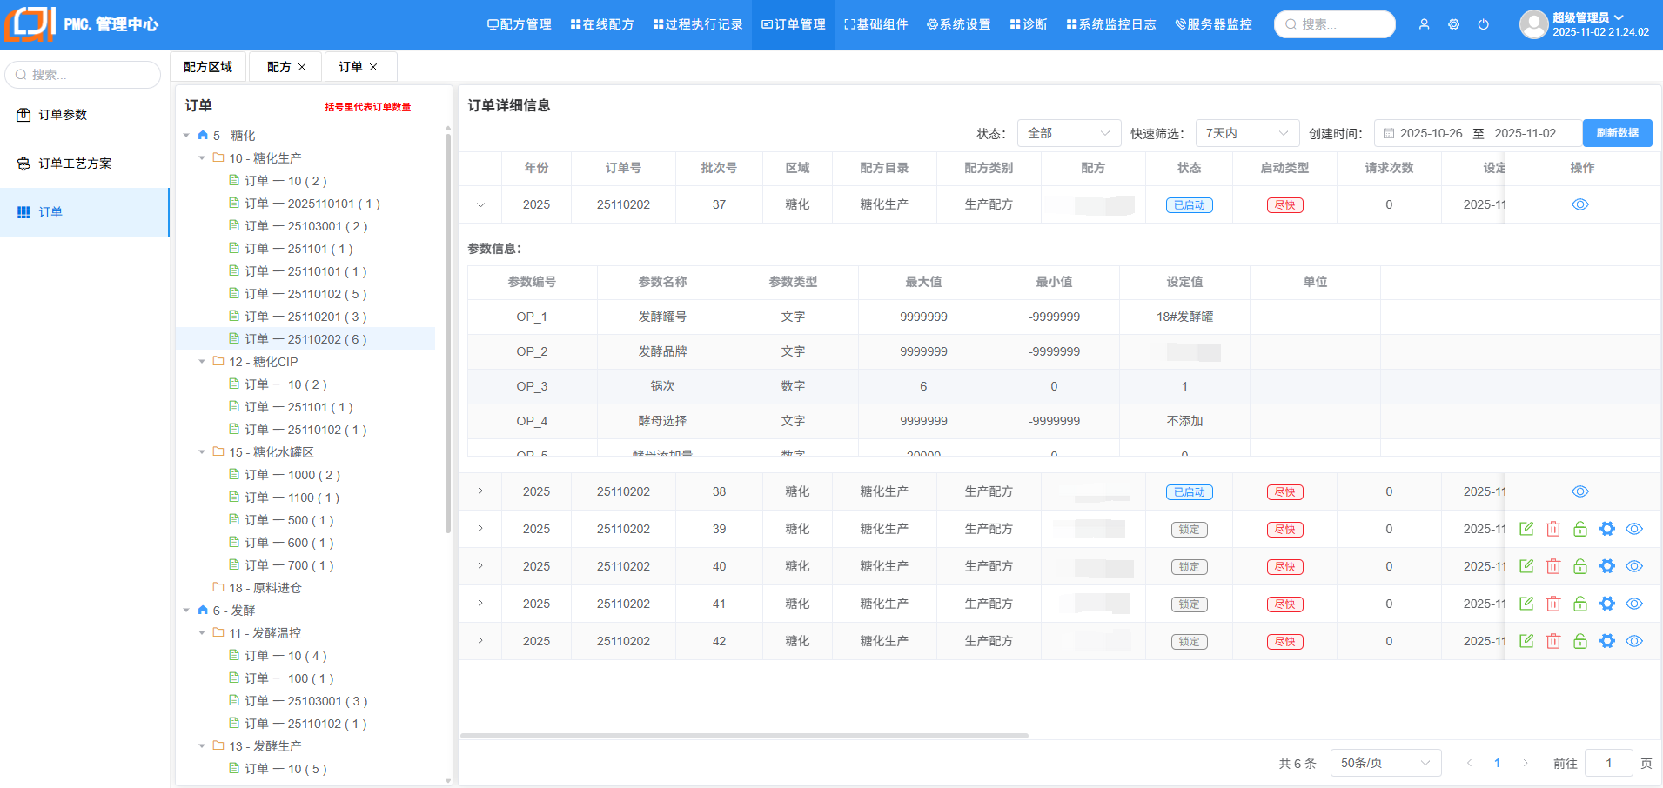
Task: Click the gear icon for batch 39
Action: [x=1607, y=529]
